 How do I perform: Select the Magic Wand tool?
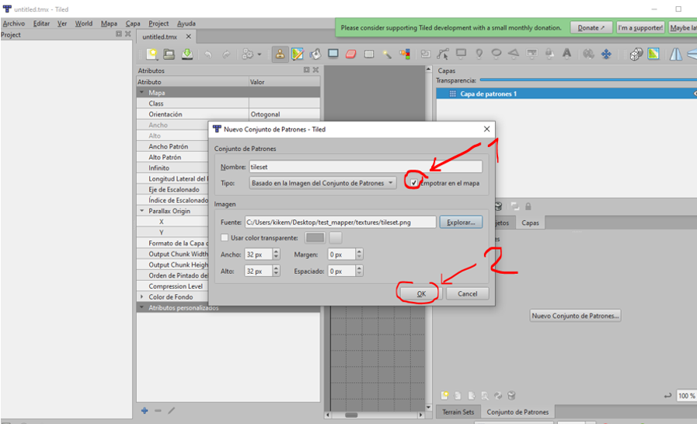(x=387, y=54)
